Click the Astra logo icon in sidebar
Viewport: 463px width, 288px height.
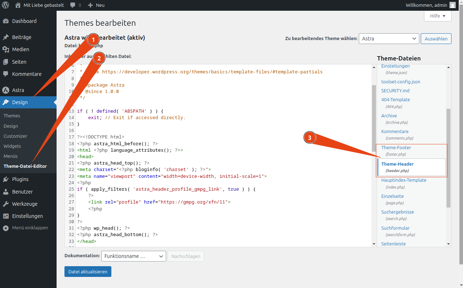click(6, 90)
